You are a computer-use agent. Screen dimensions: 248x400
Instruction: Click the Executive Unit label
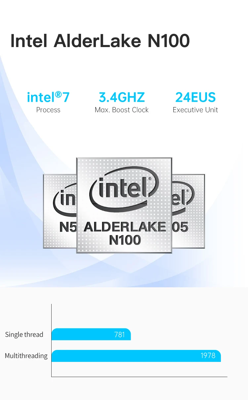(x=195, y=110)
